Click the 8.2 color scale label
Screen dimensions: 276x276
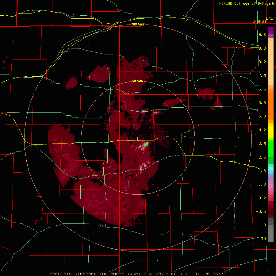click(x=262, y=62)
